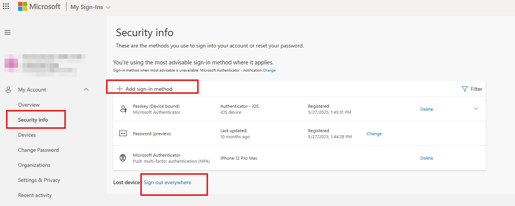Delete the Microsoft Authenticator push MFA method
The width and height of the screenshot is (515, 206).
coord(427,158)
